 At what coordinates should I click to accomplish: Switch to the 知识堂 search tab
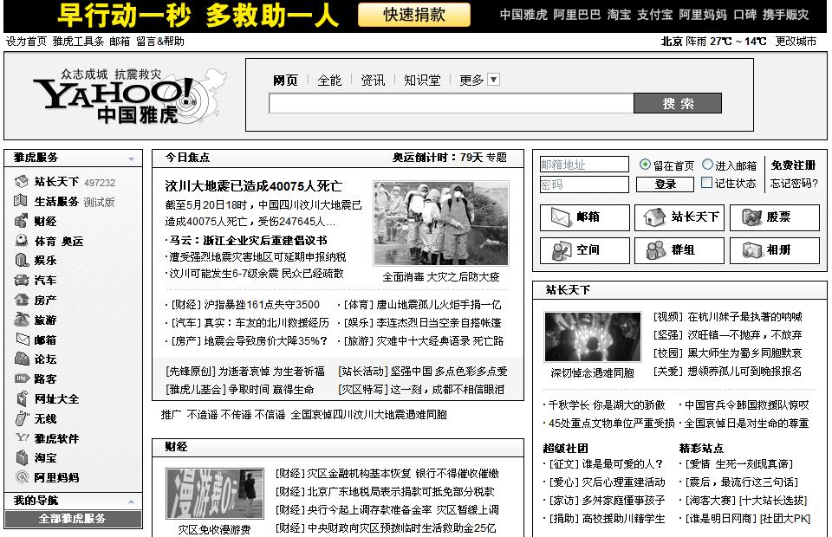422,80
